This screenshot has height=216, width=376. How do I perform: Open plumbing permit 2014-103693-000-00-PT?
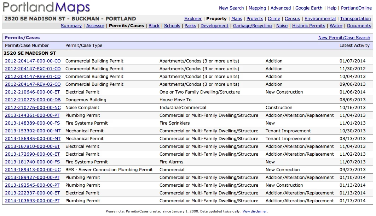[32, 201]
